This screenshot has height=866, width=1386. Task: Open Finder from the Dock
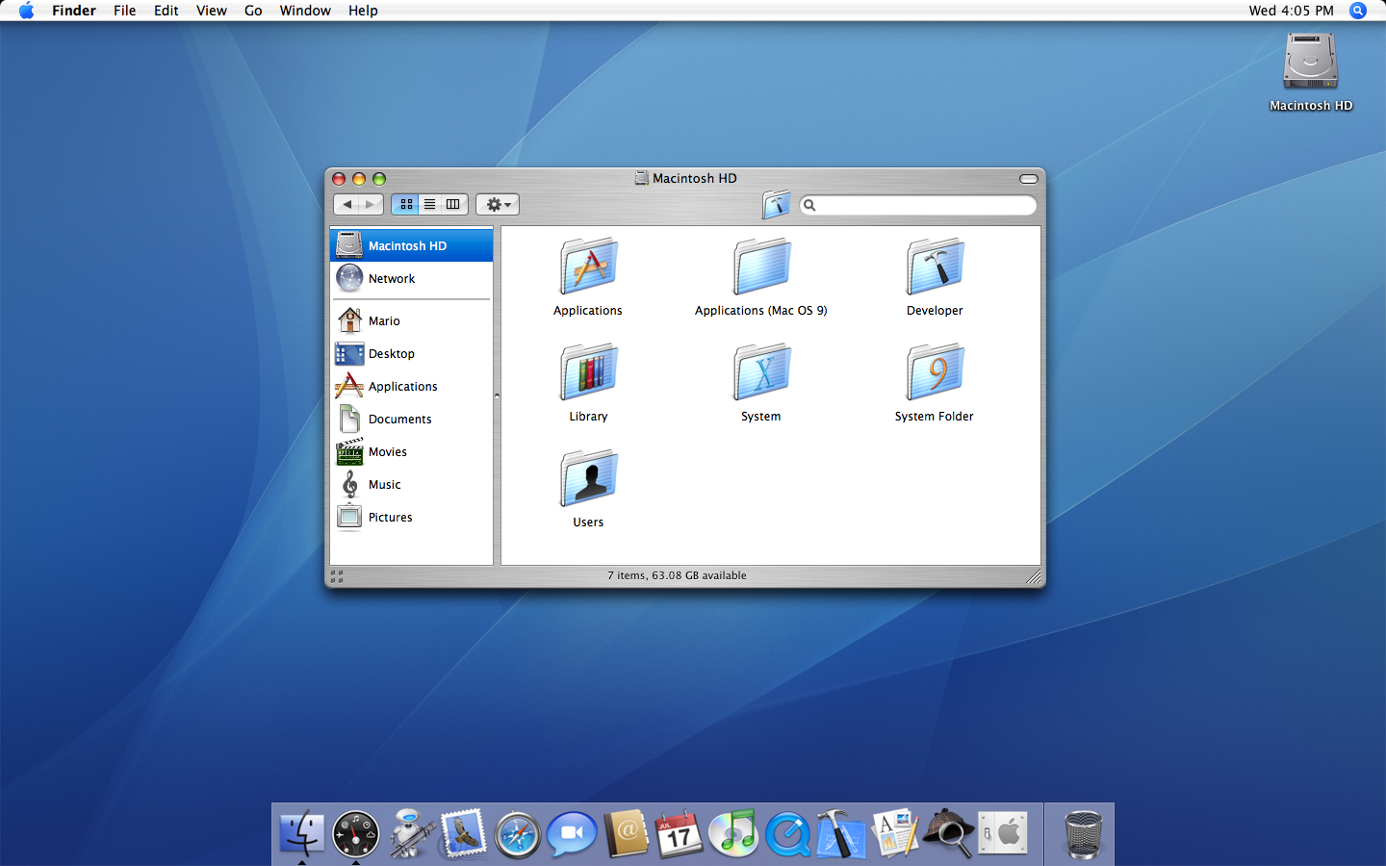(x=302, y=833)
